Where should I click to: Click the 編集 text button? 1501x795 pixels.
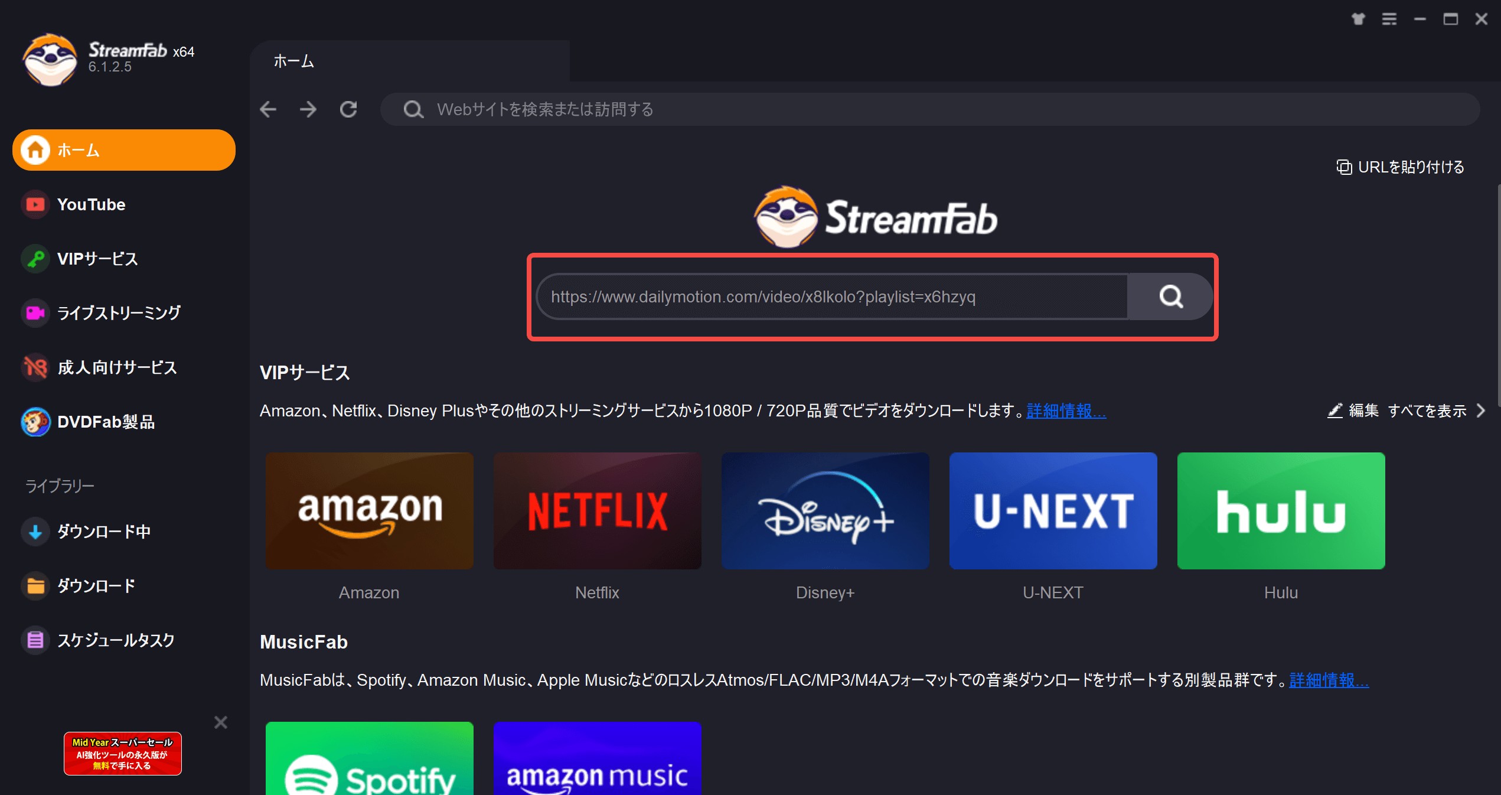tap(1363, 410)
